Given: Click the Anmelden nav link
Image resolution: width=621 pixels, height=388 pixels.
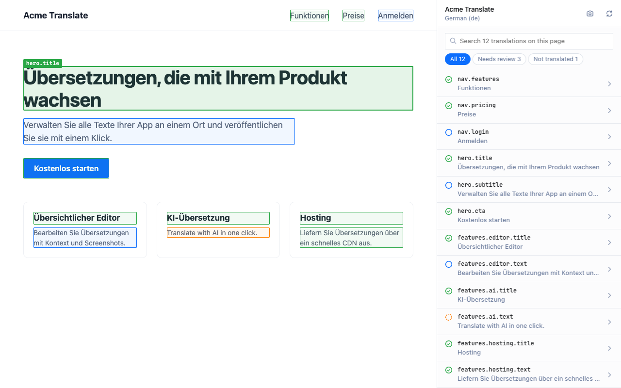Looking at the screenshot, I should tap(395, 16).
